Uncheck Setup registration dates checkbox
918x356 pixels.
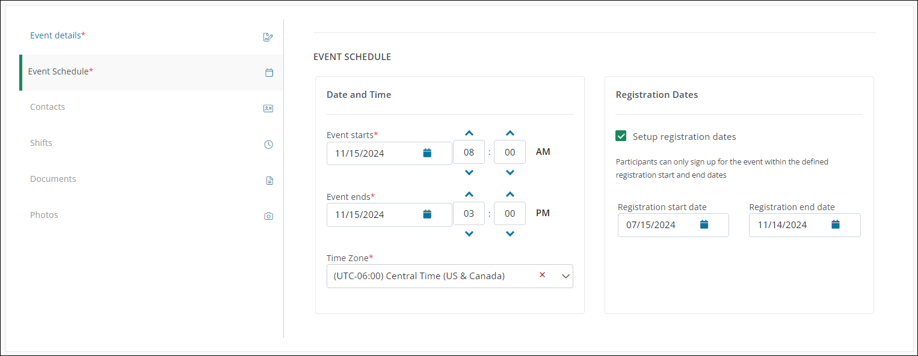point(621,136)
